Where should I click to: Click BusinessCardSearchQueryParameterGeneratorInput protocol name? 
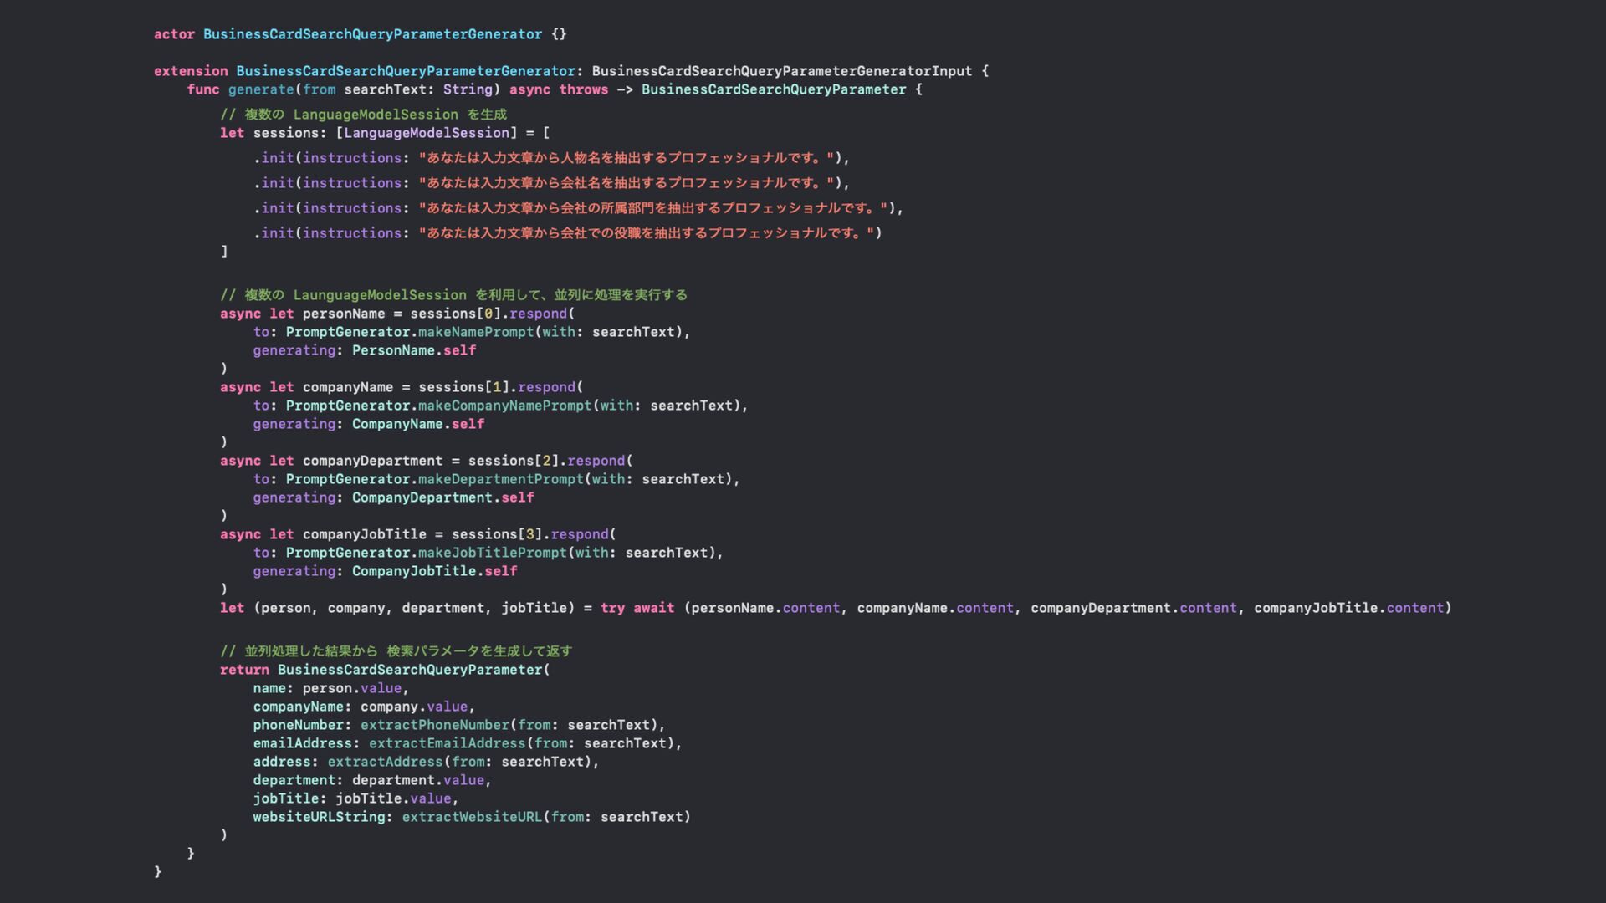pyautogui.click(x=781, y=71)
